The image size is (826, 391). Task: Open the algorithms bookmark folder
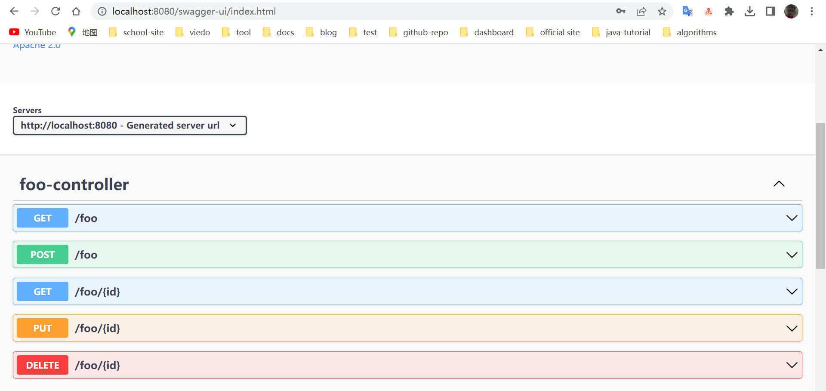690,32
